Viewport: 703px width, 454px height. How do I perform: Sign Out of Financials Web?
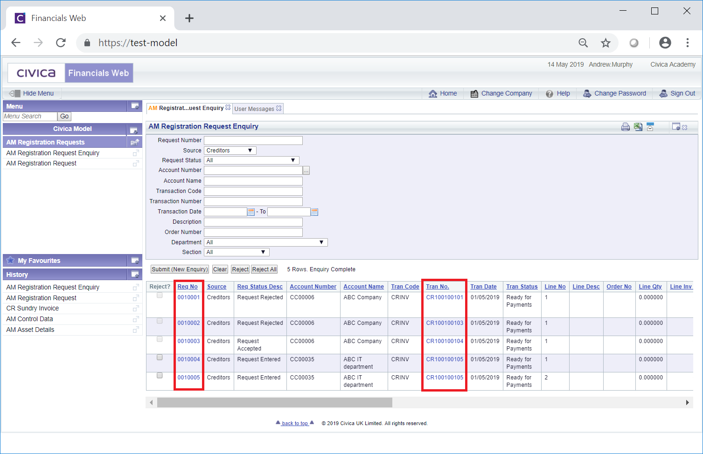677,93
